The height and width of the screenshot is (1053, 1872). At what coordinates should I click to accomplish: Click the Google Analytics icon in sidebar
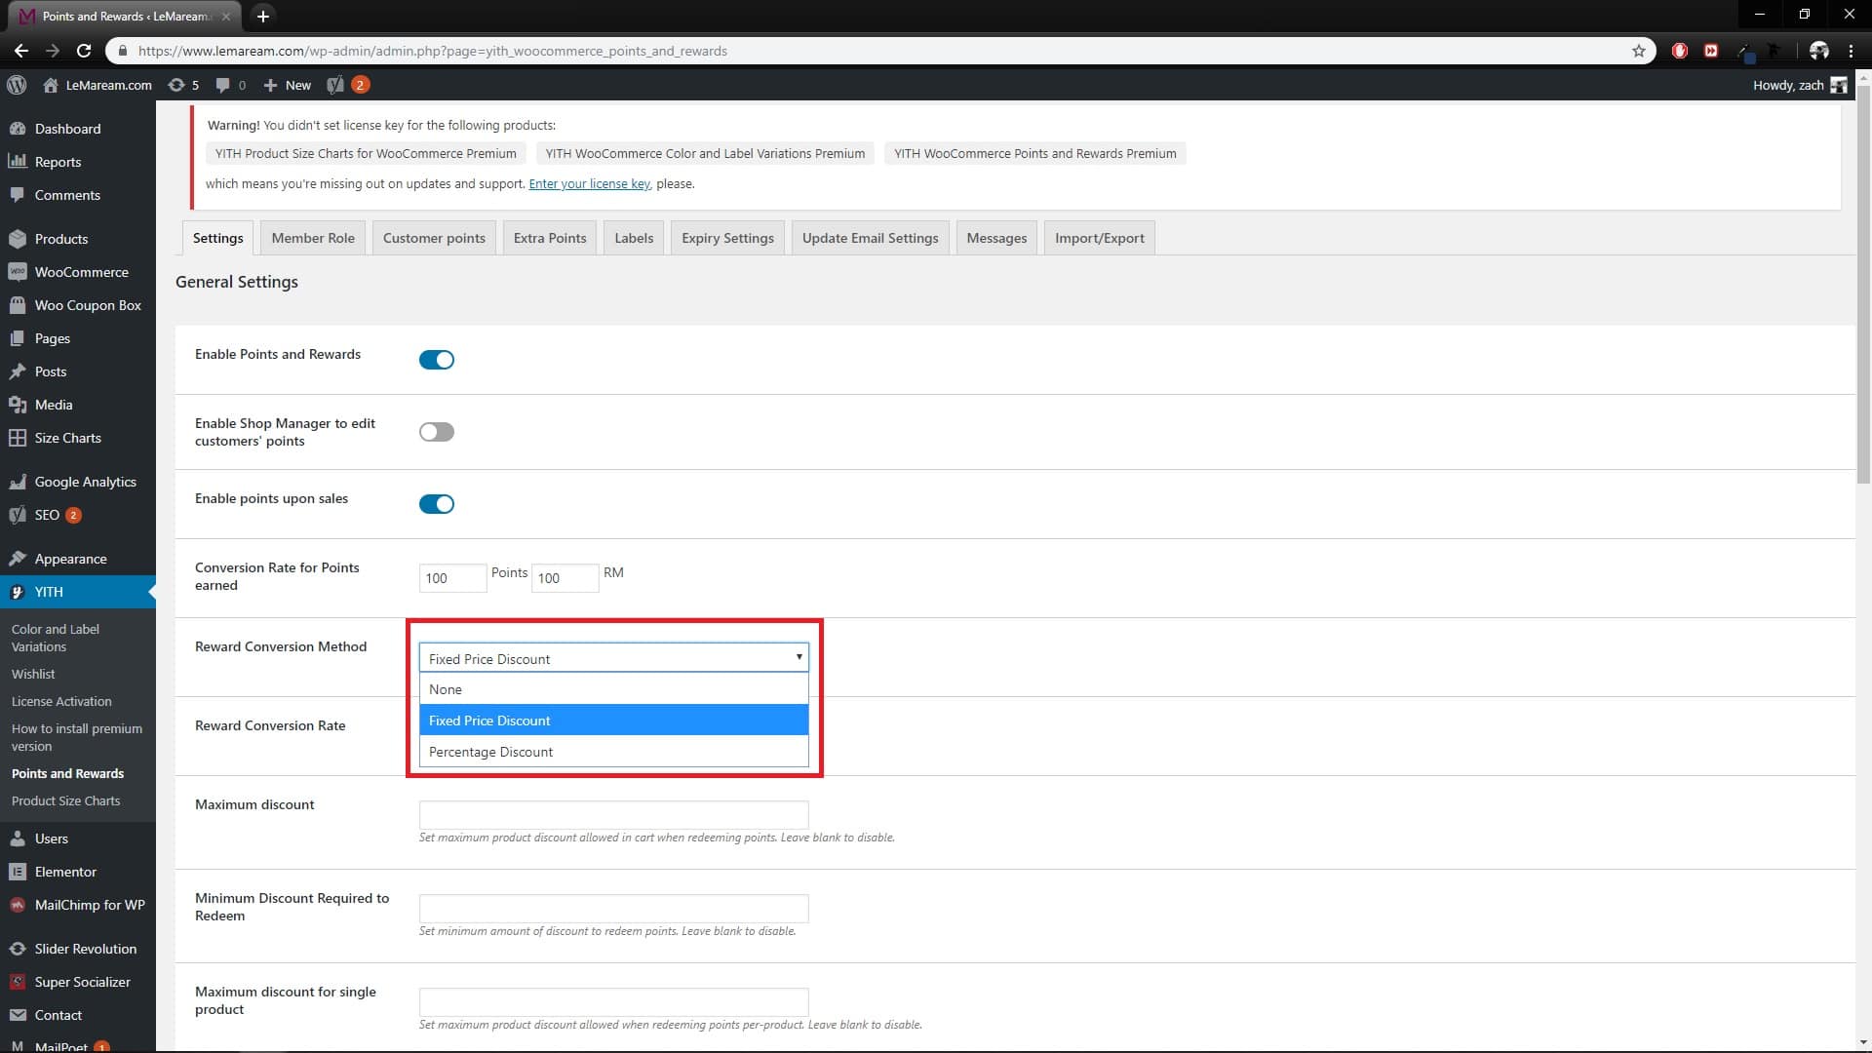pyautogui.click(x=18, y=482)
